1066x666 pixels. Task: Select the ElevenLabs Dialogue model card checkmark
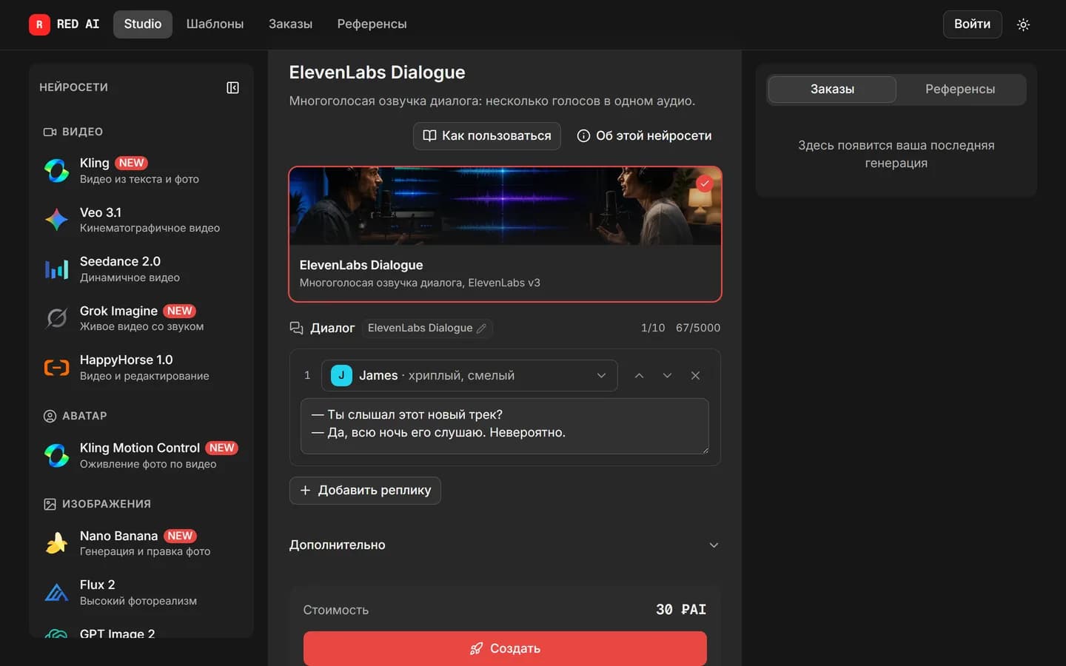point(704,184)
